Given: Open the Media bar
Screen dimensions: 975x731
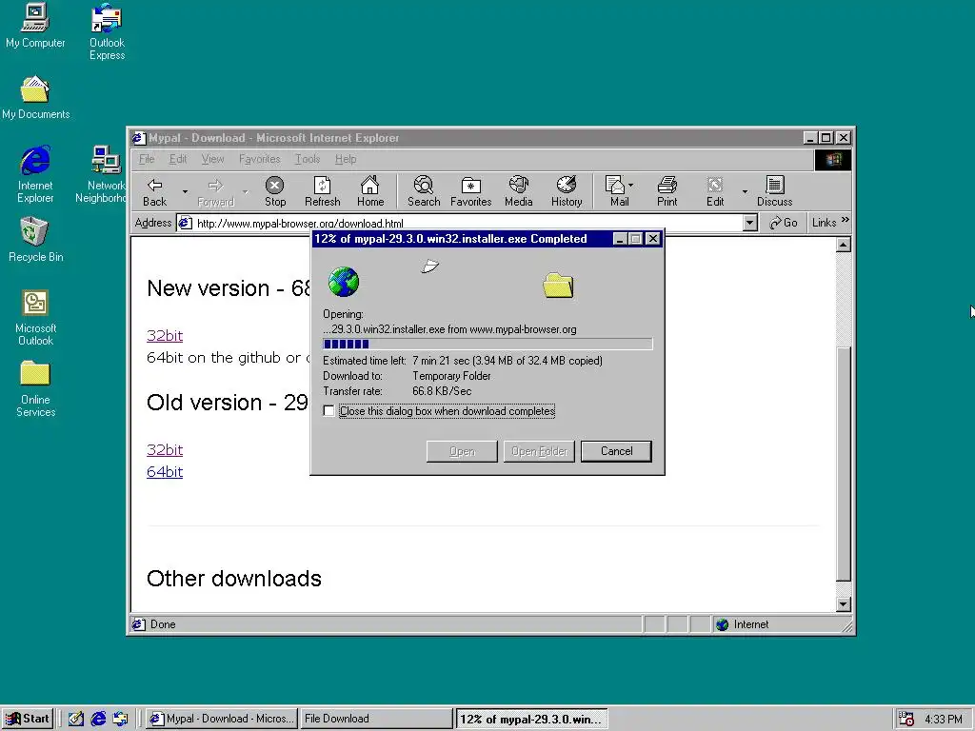Looking at the screenshot, I should (519, 191).
